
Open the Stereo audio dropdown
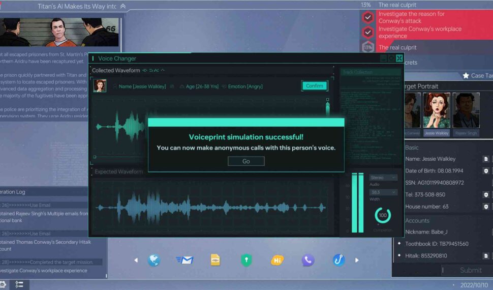(383, 178)
